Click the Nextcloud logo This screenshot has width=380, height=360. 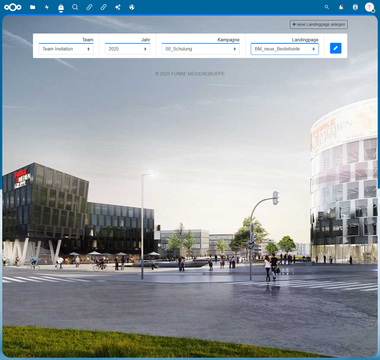click(x=13, y=7)
